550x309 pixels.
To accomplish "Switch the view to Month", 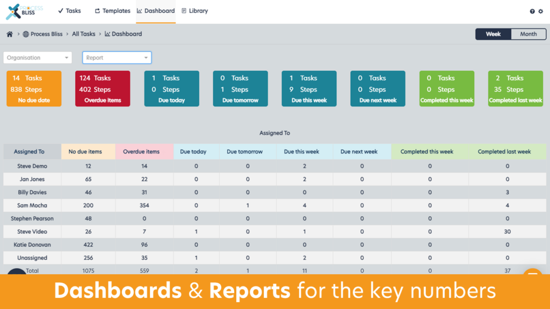I will pos(529,34).
